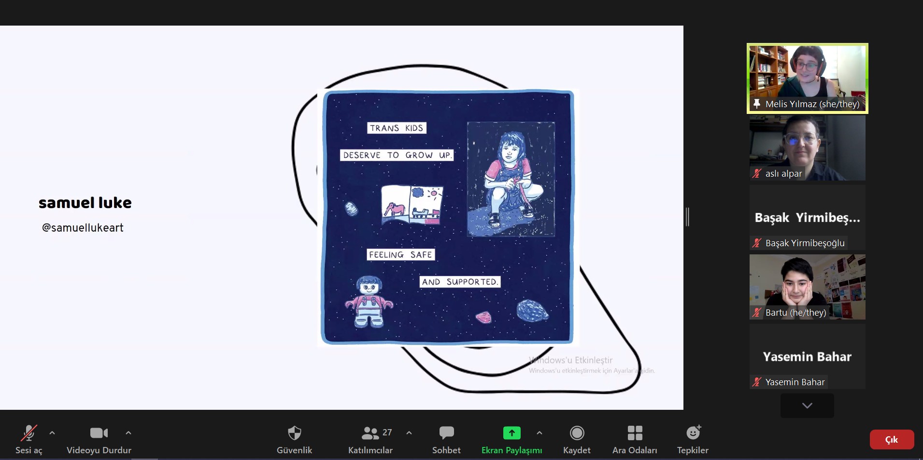Expand audio options arrow beside Sesi aç

tap(52, 433)
